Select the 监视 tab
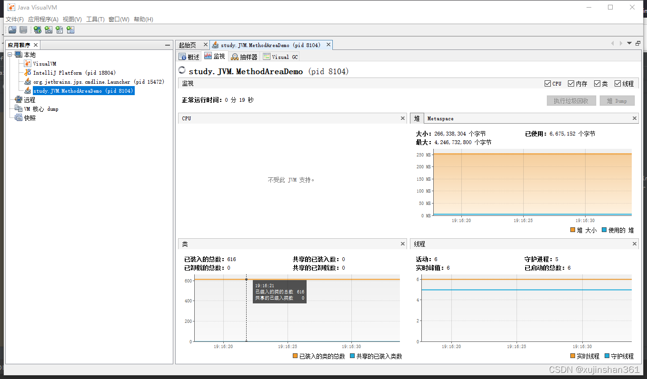This screenshot has height=379, width=647. coord(215,56)
